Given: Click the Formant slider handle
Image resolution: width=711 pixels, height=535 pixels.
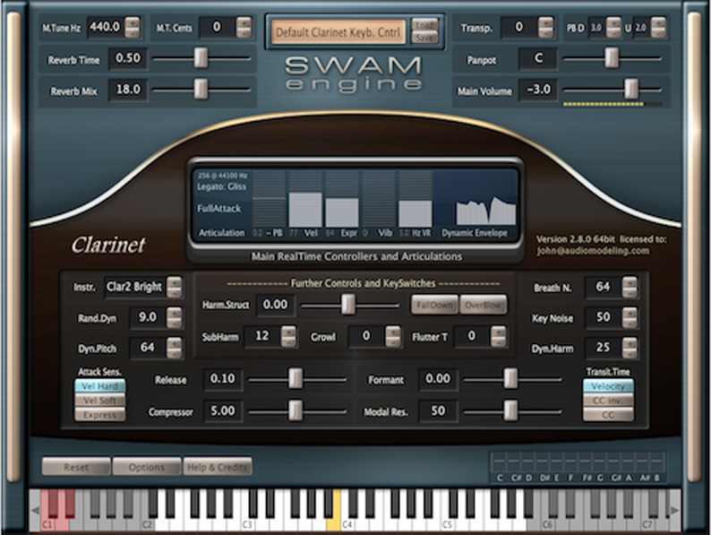Looking at the screenshot, I should tap(510, 379).
